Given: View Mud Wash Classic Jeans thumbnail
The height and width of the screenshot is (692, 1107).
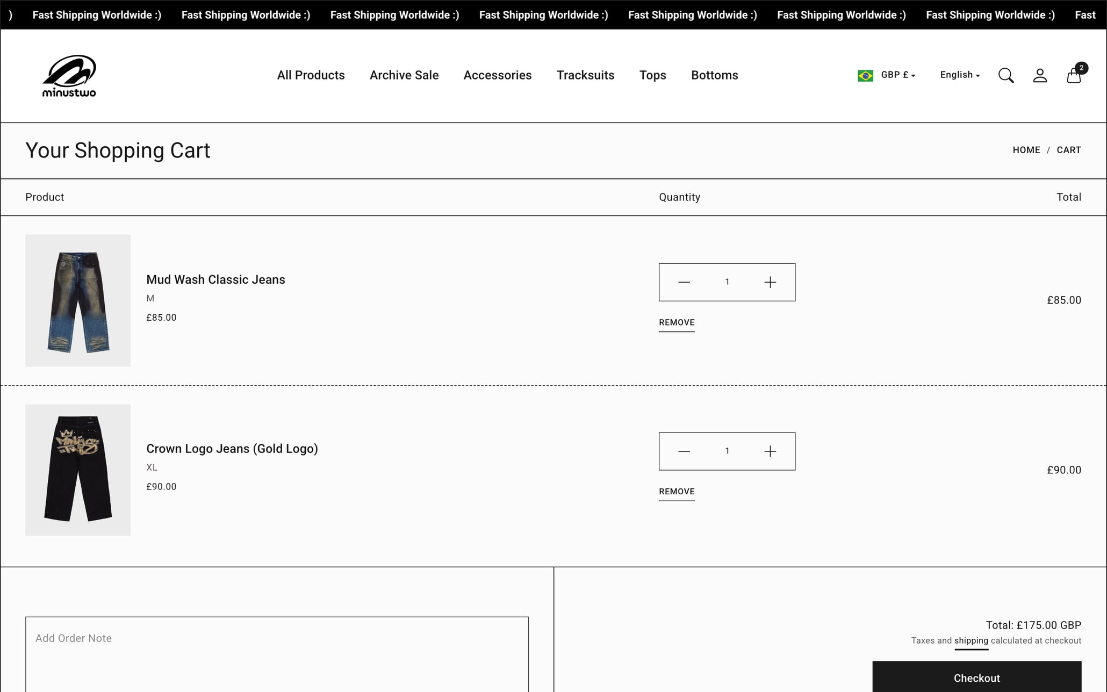Looking at the screenshot, I should click(78, 300).
